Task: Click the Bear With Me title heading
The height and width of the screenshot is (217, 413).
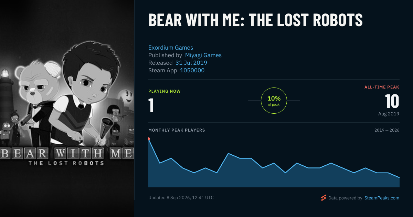Action: (x=255, y=20)
